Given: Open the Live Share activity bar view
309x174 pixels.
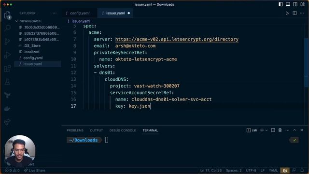Looking at the screenshot, I should pos(7,122).
